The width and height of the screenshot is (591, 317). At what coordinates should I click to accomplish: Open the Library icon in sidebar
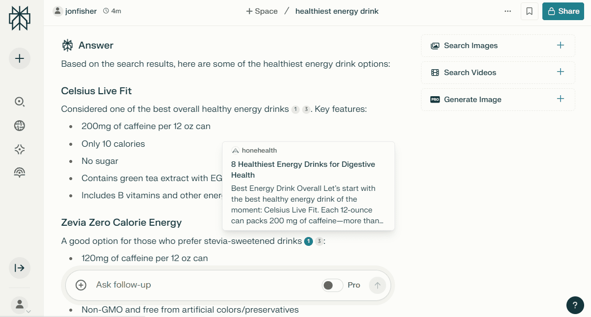pyautogui.click(x=20, y=172)
